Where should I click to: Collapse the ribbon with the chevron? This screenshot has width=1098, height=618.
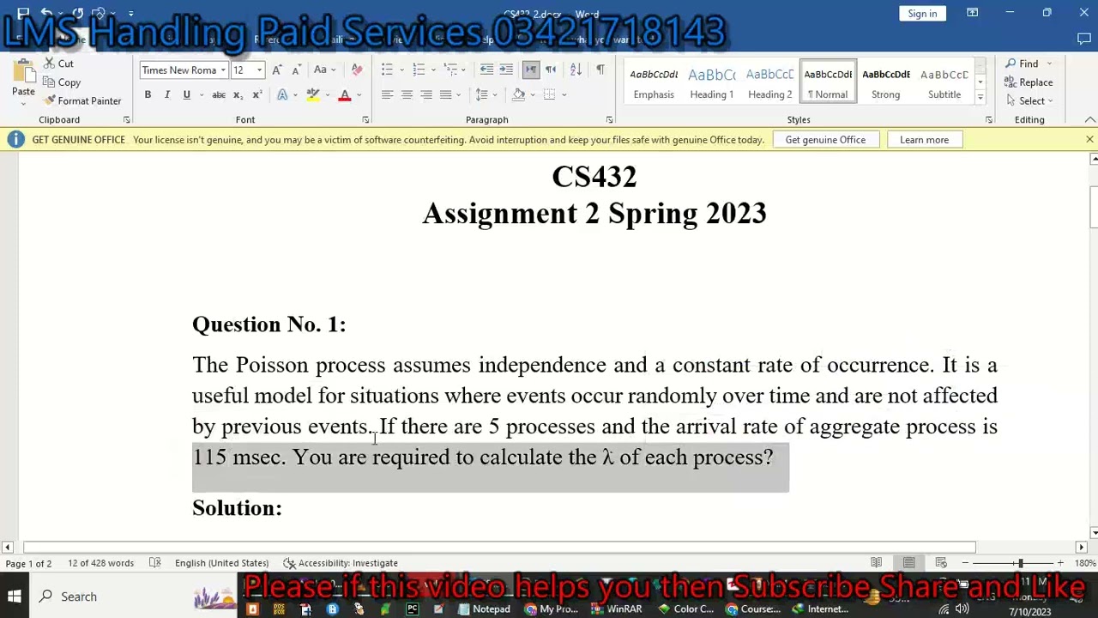(1090, 120)
